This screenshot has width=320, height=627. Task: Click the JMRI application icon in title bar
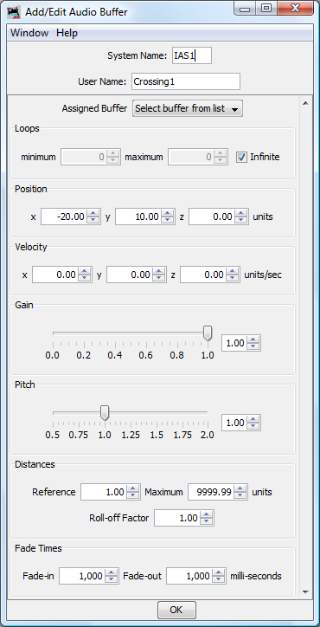[x=13, y=11]
